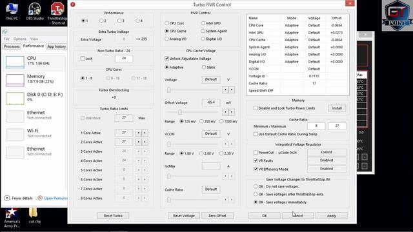Image resolution: width=413 pixels, height=232 pixels.
Task: Open File menu in Task Manager
Action: (x=6, y=39)
